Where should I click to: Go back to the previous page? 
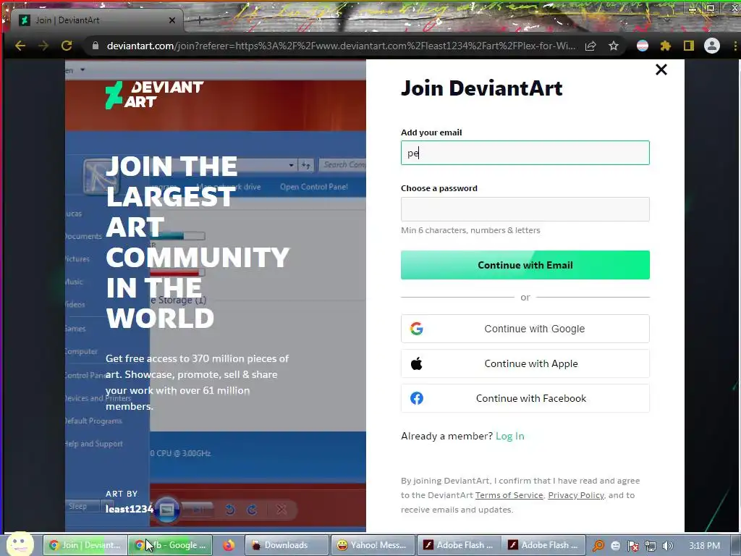click(20, 46)
